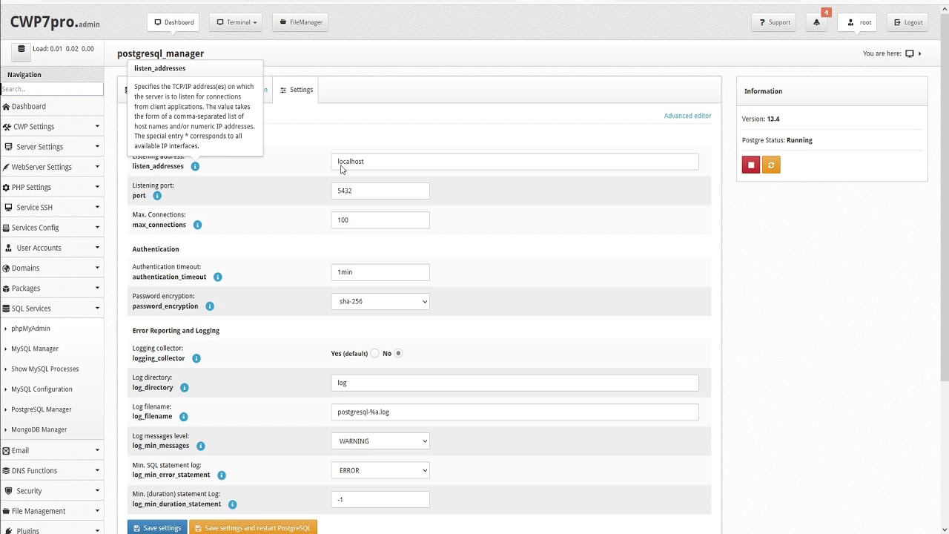Click Save settings and restart PostgreSQL
This screenshot has width=949, height=534.
point(253,527)
